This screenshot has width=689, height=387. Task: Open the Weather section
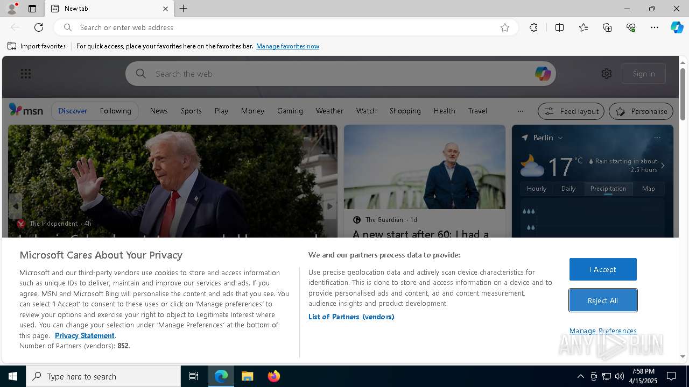tap(329, 111)
